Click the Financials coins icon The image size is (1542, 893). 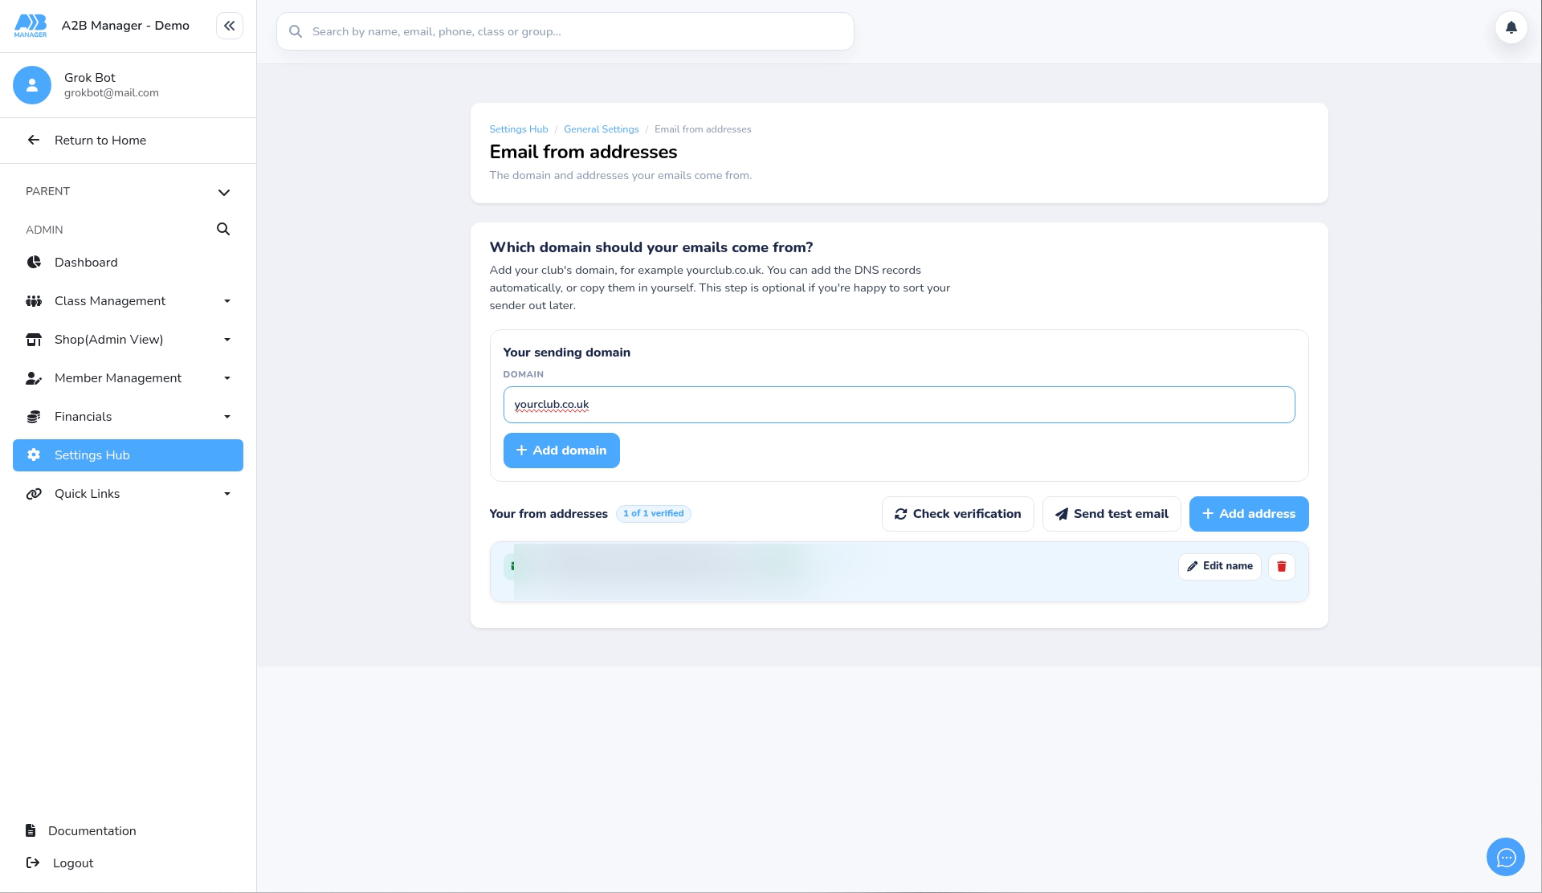[x=34, y=417]
